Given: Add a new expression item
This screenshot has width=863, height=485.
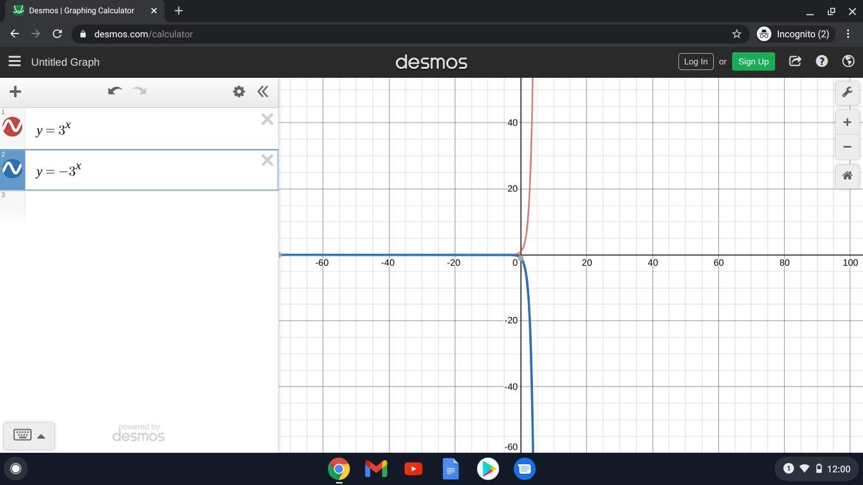Looking at the screenshot, I should tap(15, 92).
